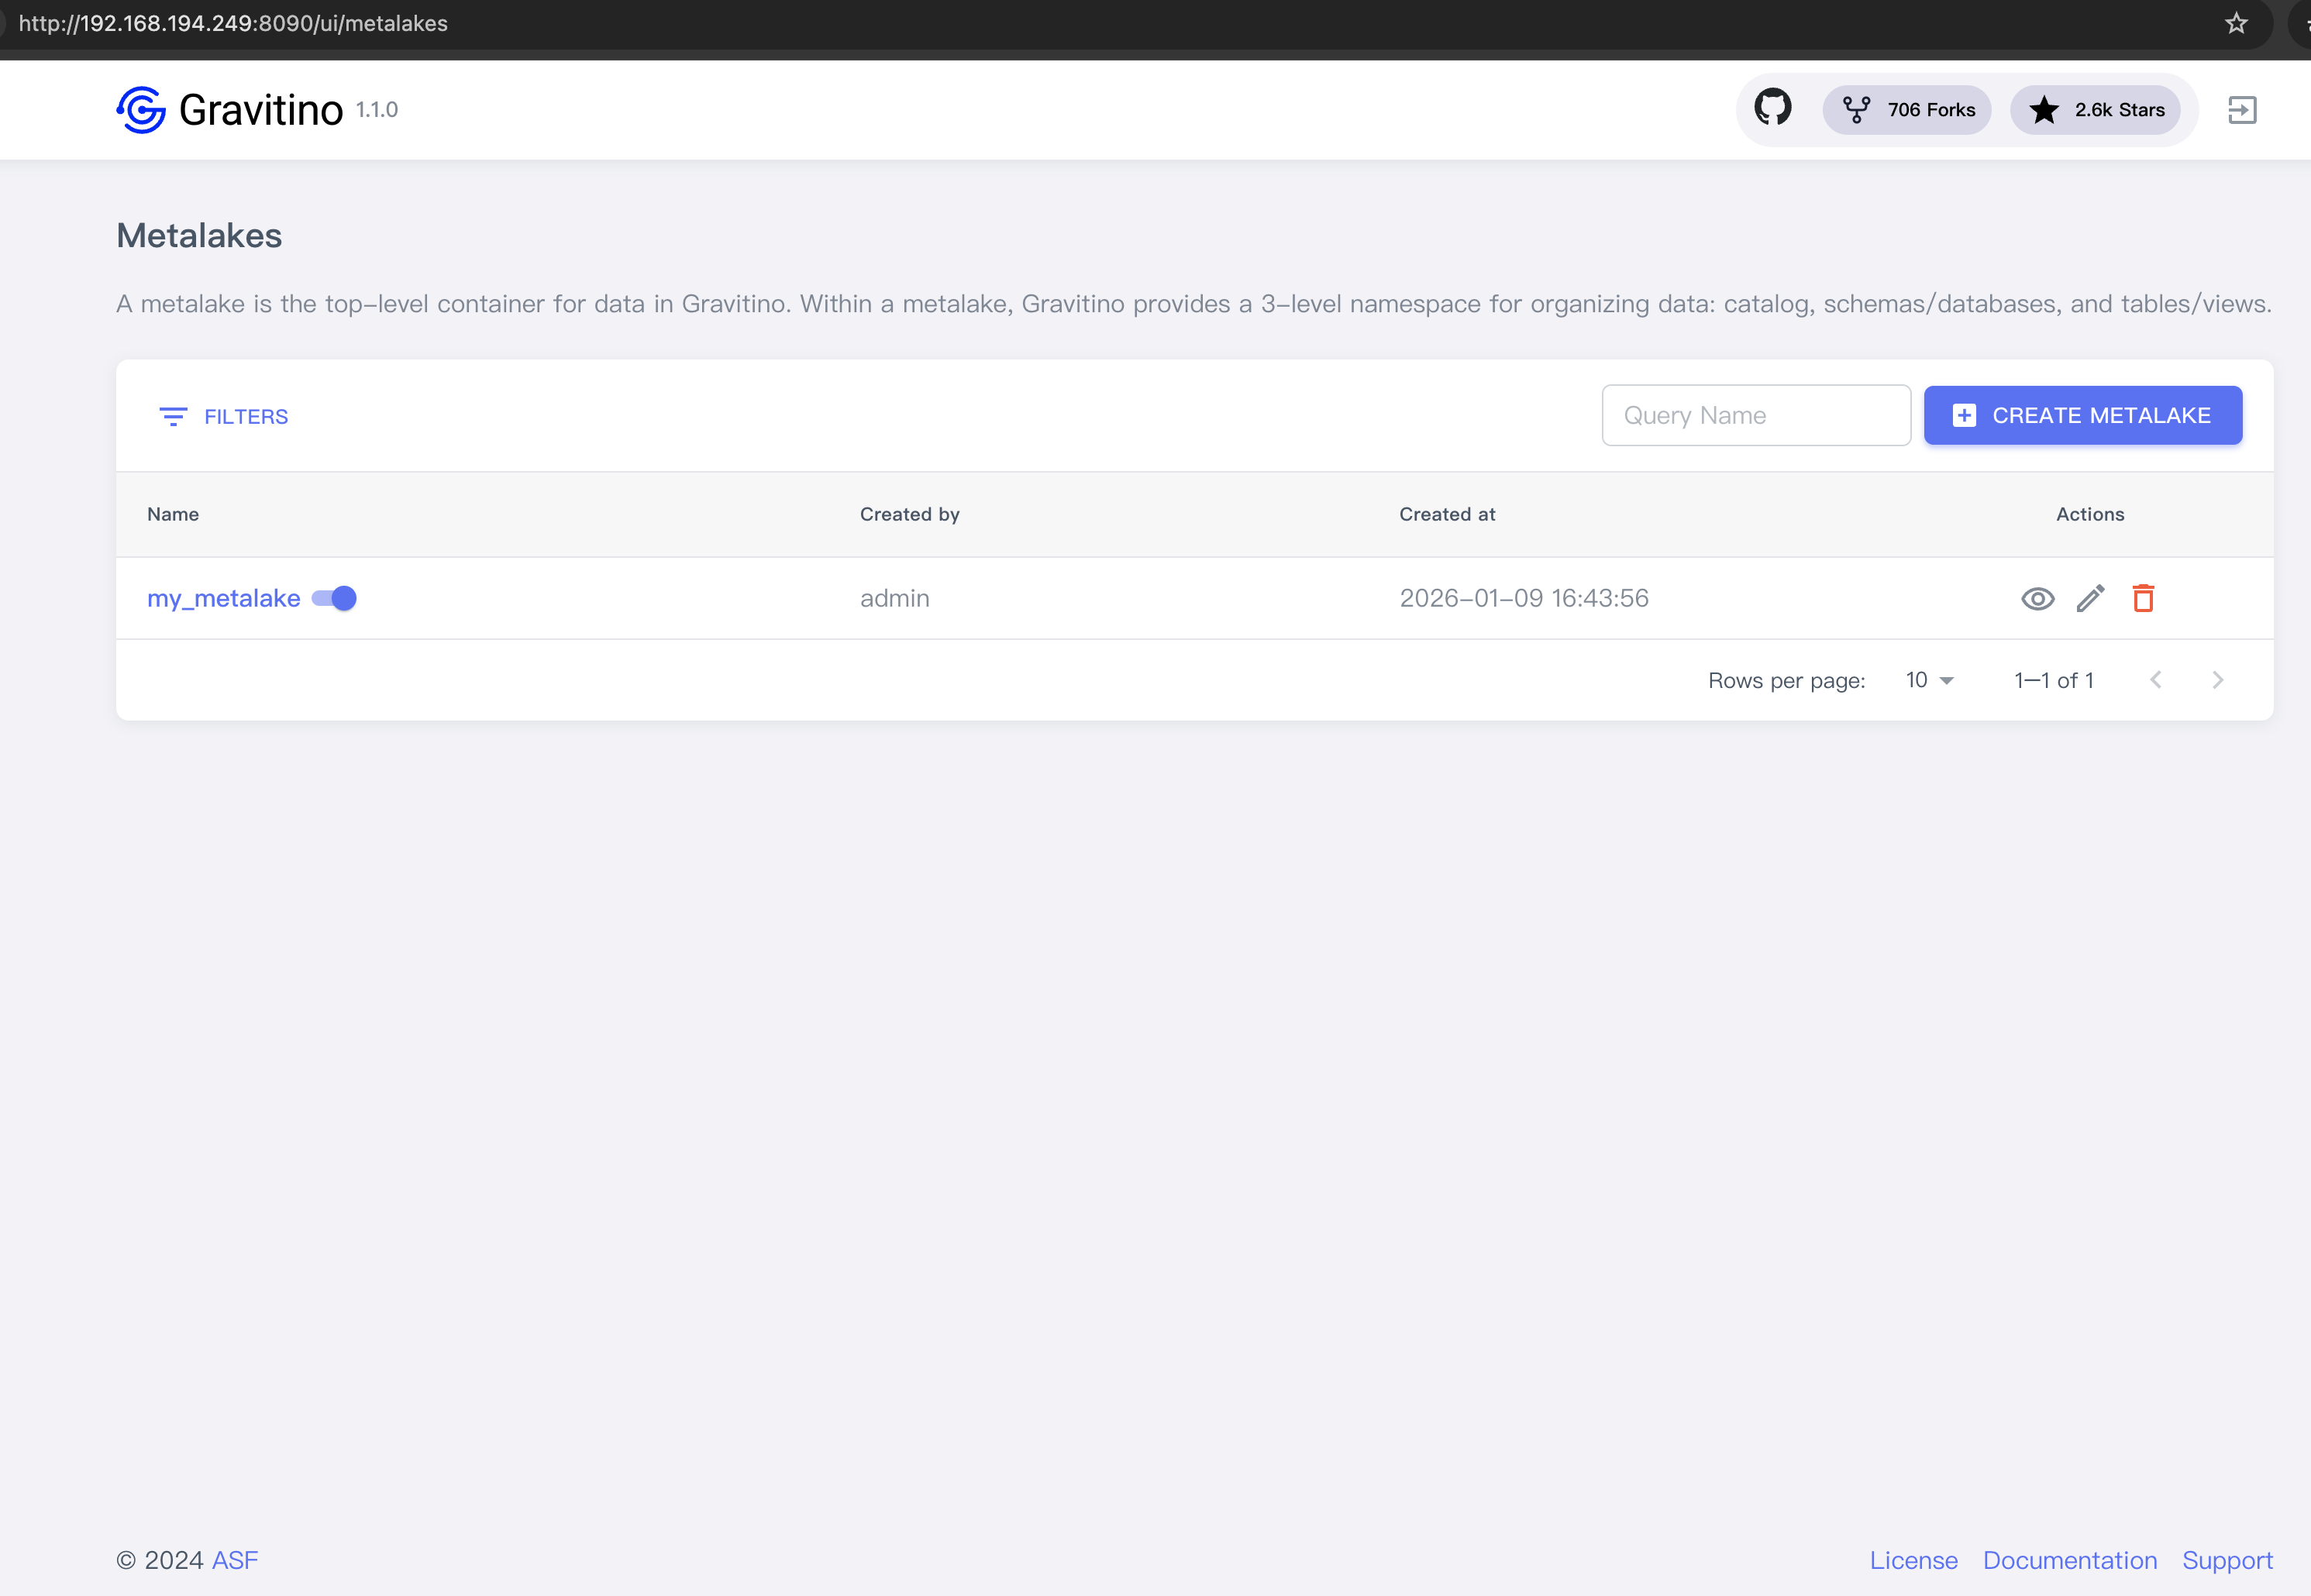
Task: Go to next page arrow
Action: pyautogui.click(x=2217, y=680)
